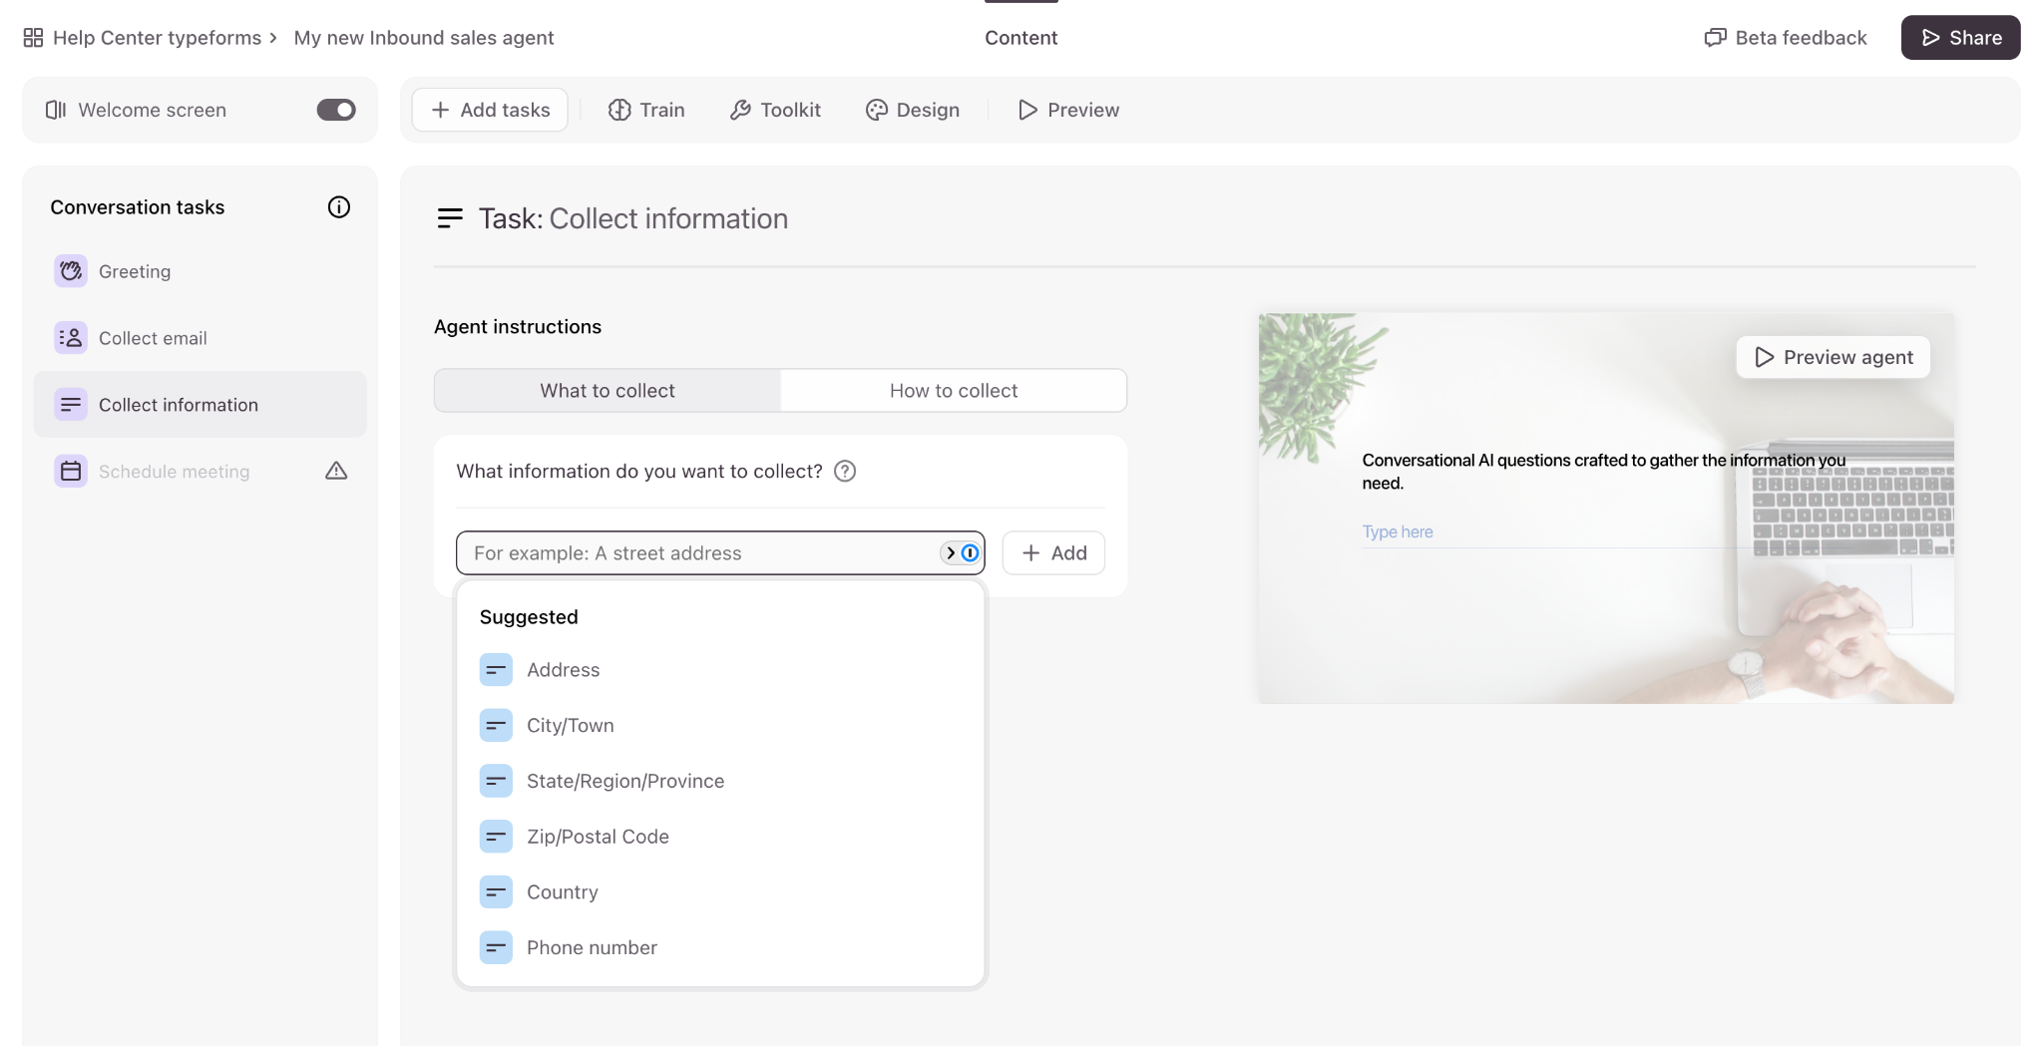Select Phone number suggestion

(592, 947)
